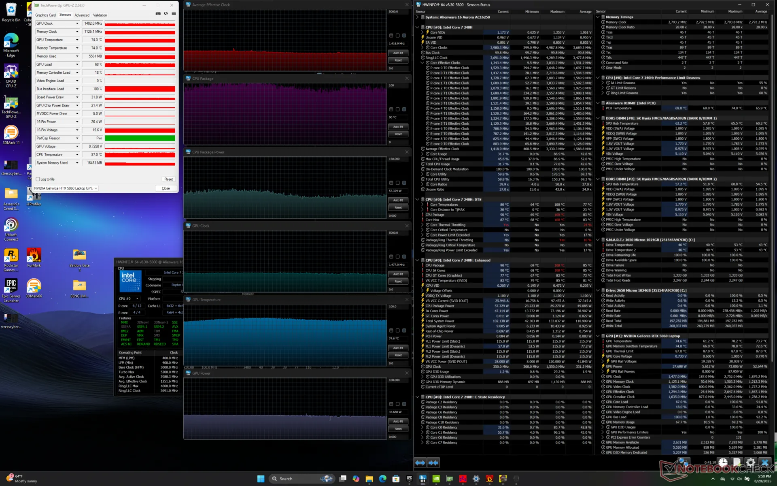Click HWiNFO collapse columns arrows icon

[433, 463]
